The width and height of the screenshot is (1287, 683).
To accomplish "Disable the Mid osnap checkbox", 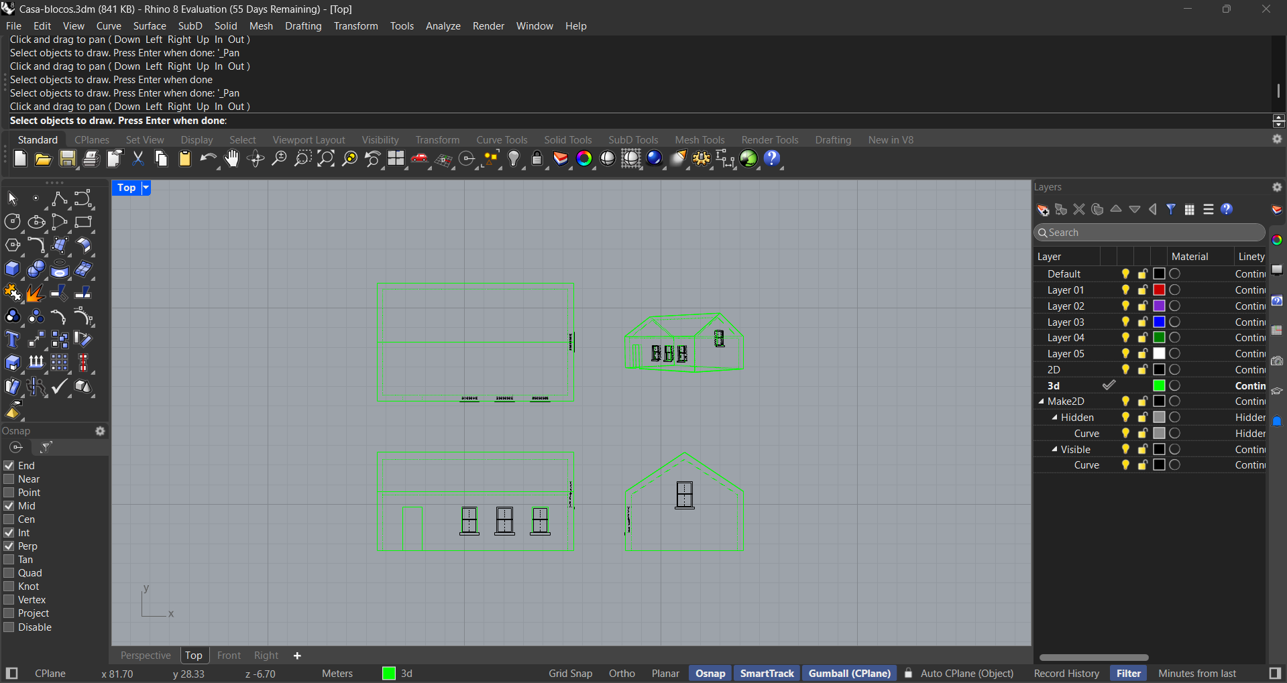I will click(x=9, y=505).
